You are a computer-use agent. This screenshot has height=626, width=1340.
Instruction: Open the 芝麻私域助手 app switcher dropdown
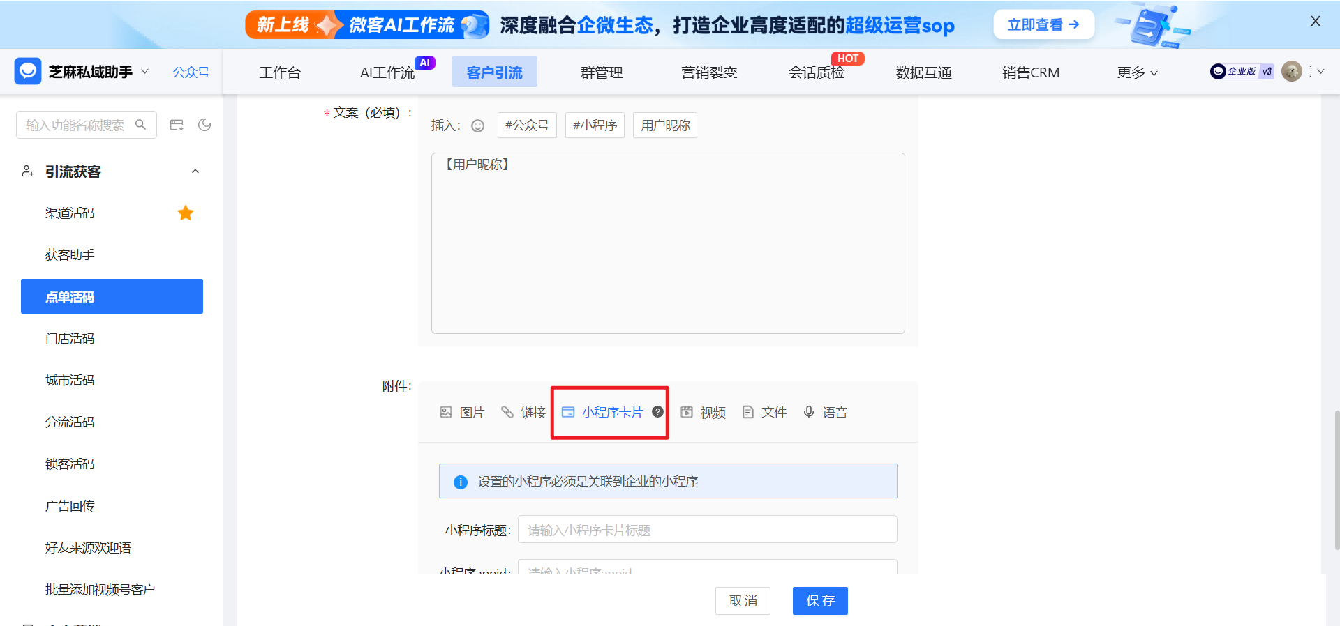(145, 71)
